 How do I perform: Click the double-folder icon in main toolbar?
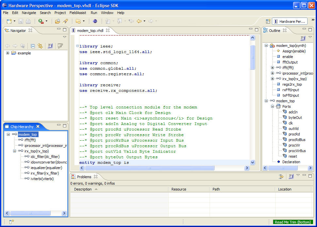point(78,21)
